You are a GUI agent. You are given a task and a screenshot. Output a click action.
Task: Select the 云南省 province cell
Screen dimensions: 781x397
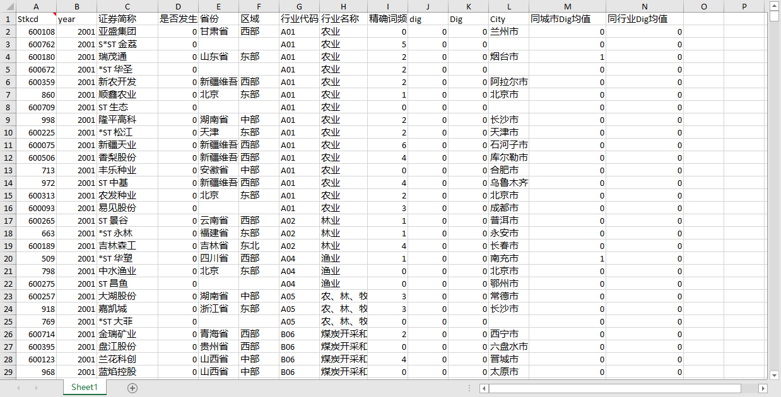tap(218, 221)
